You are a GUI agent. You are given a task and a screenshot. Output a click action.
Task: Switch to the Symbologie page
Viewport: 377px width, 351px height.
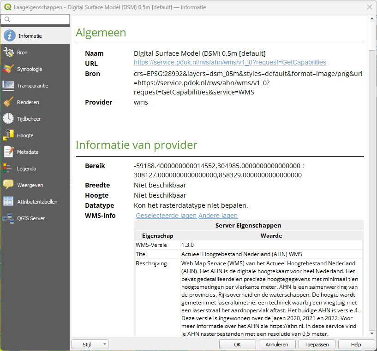click(35, 69)
